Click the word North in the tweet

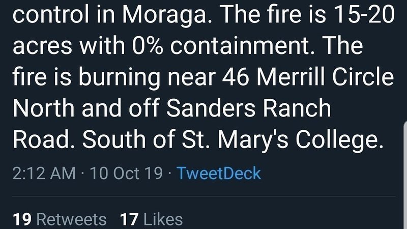pyautogui.click(x=45, y=108)
